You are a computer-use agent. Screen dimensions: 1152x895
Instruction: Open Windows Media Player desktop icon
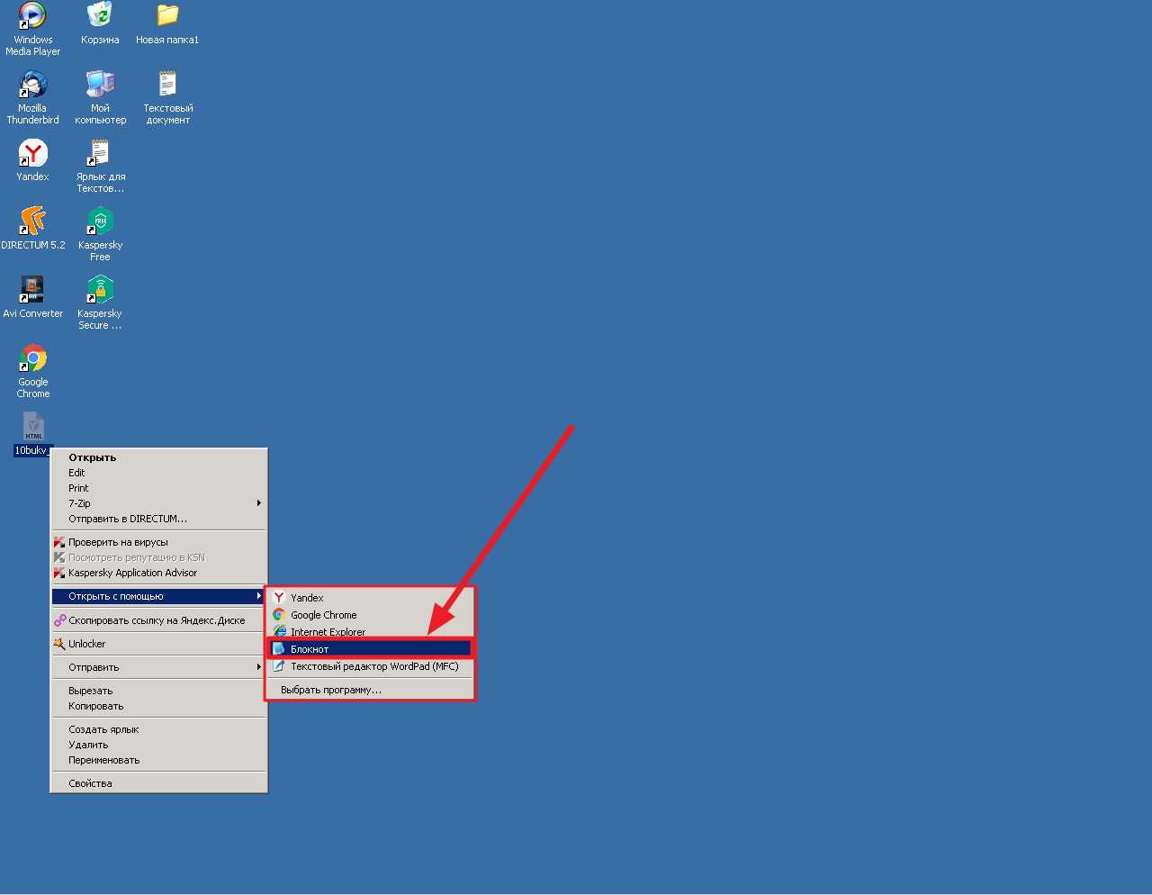pos(32,16)
